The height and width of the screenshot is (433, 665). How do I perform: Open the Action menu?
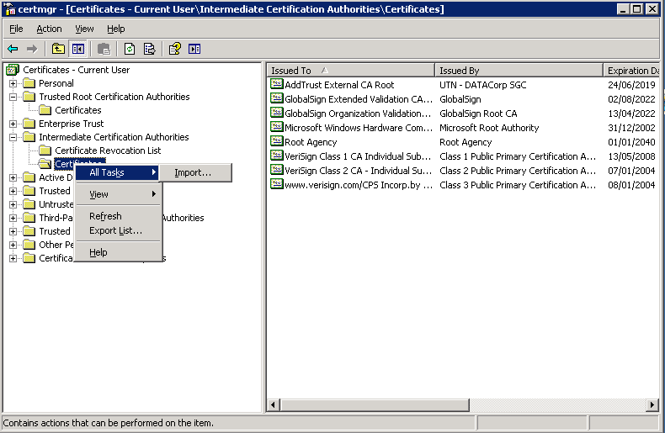(49, 29)
